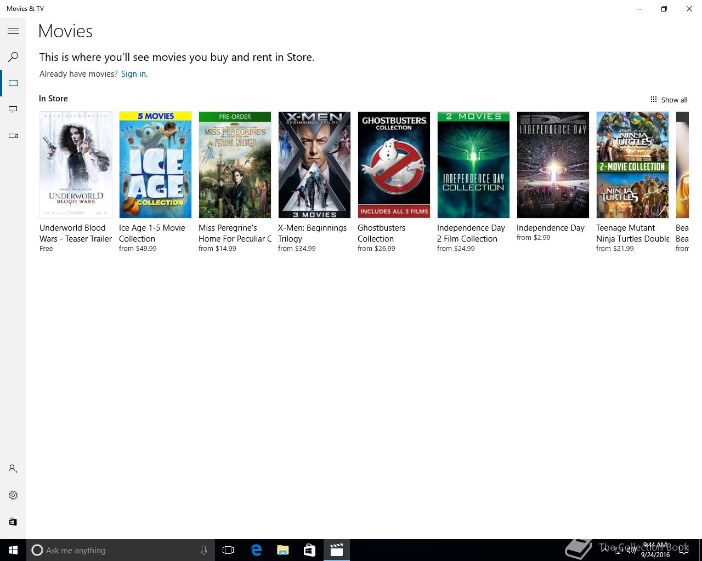Open Windows Store from the taskbar
This screenshot has height=561, width=702.
(x=310, y=550)
